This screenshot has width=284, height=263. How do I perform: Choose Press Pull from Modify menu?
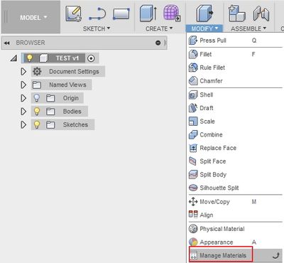point(236,41)
